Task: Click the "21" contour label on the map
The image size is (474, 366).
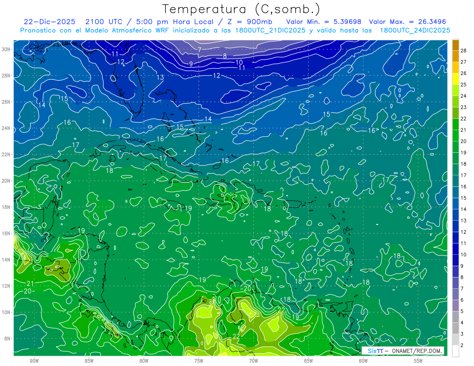Action: [x=30, y=283]
